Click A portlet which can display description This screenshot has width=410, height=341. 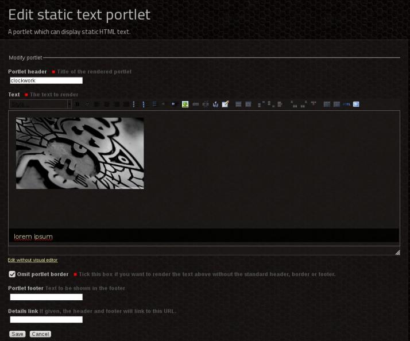pos(69,32)
